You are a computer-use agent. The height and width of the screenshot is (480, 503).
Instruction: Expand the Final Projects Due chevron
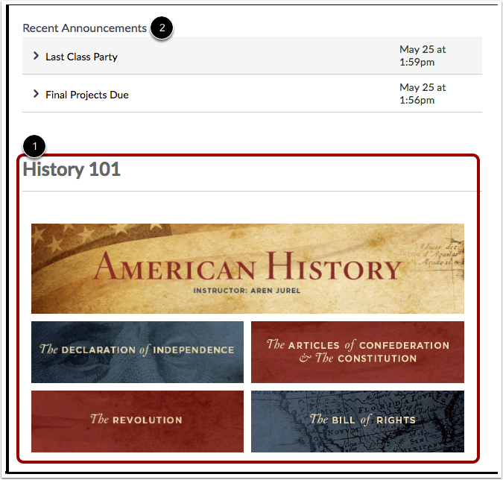pyautogui.click(x=36, y=94)
